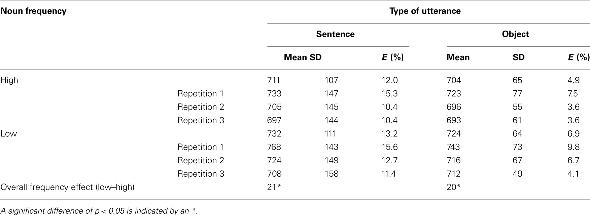590x215 pixels.
Task: Select the High sentence error value 12.0
Action: 390,80
